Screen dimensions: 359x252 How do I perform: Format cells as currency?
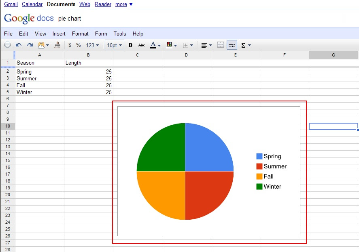70,45
